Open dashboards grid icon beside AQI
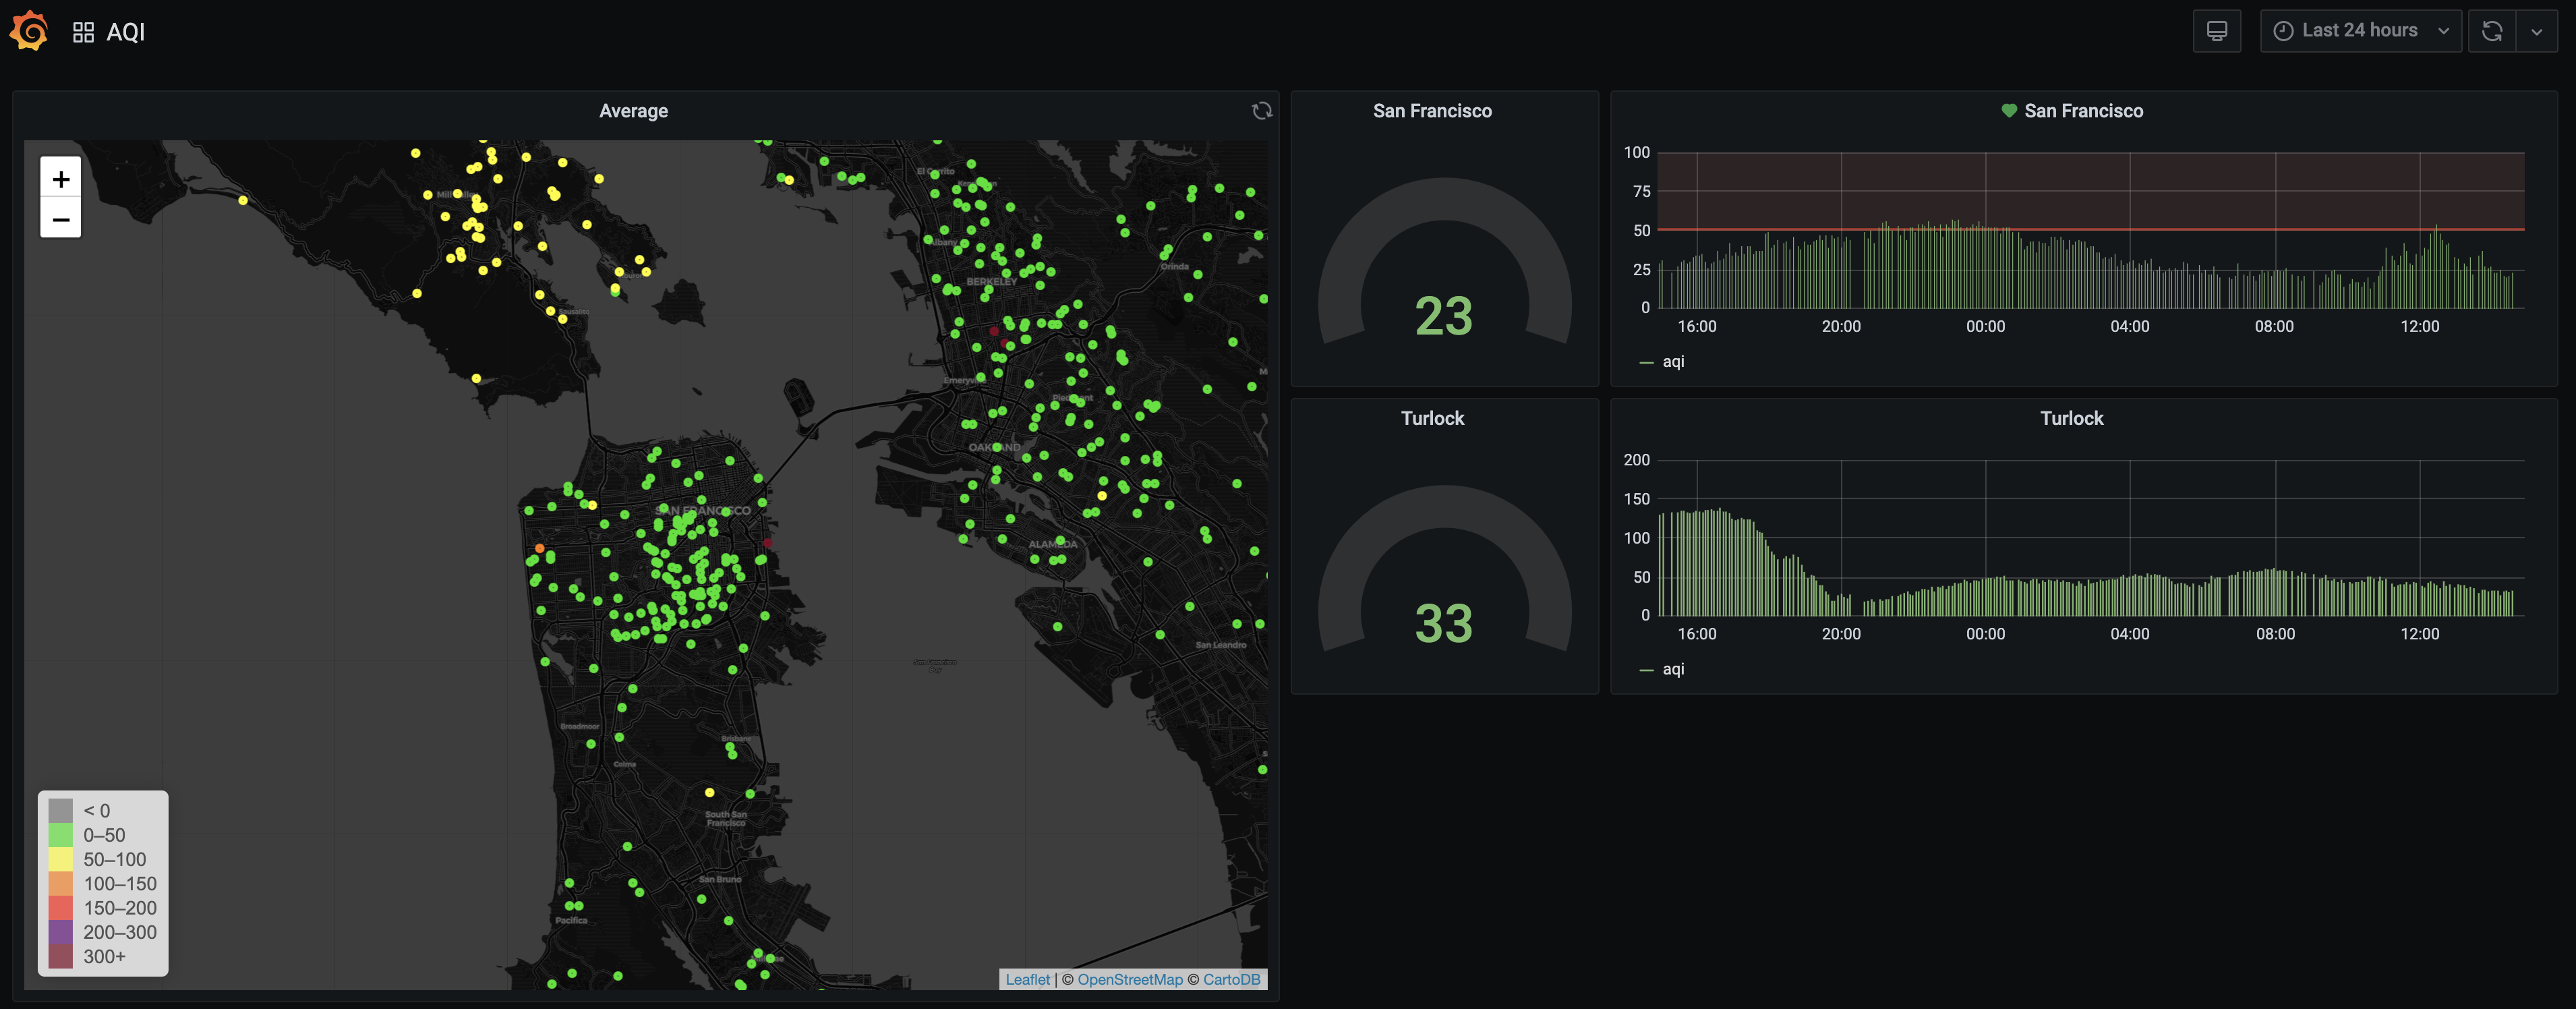Image resolution: width=2576 pixels, height=1009 pixels. [83, 32]
